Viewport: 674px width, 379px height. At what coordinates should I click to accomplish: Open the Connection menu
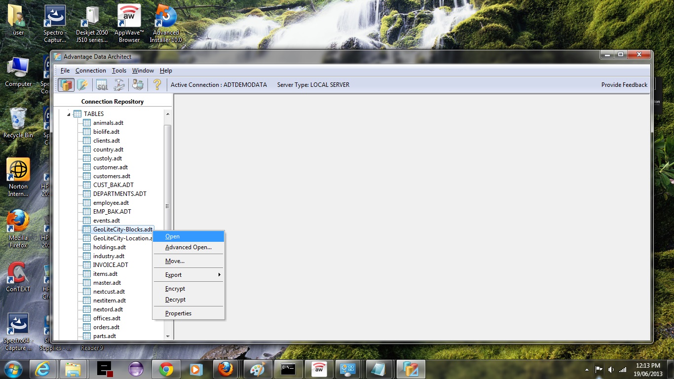[90, 71]
